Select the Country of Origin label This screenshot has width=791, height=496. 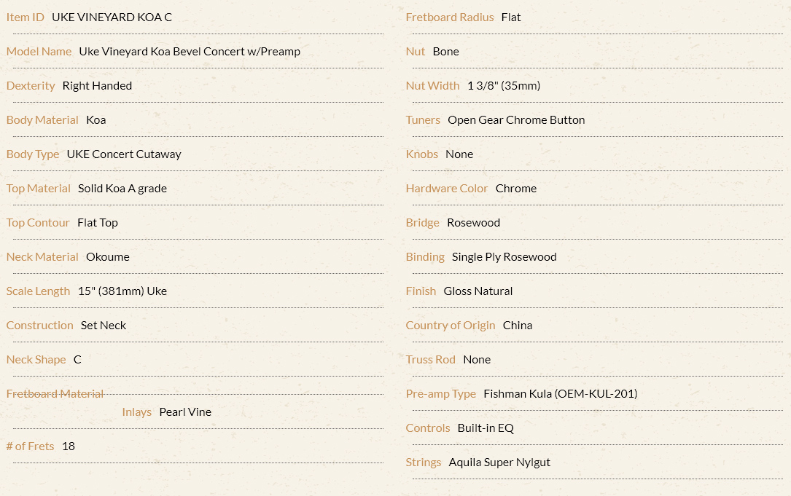[x=450, y=326]
